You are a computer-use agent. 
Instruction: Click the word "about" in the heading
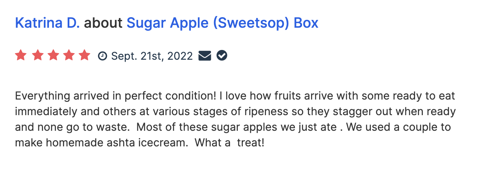[x=103, y=23]
